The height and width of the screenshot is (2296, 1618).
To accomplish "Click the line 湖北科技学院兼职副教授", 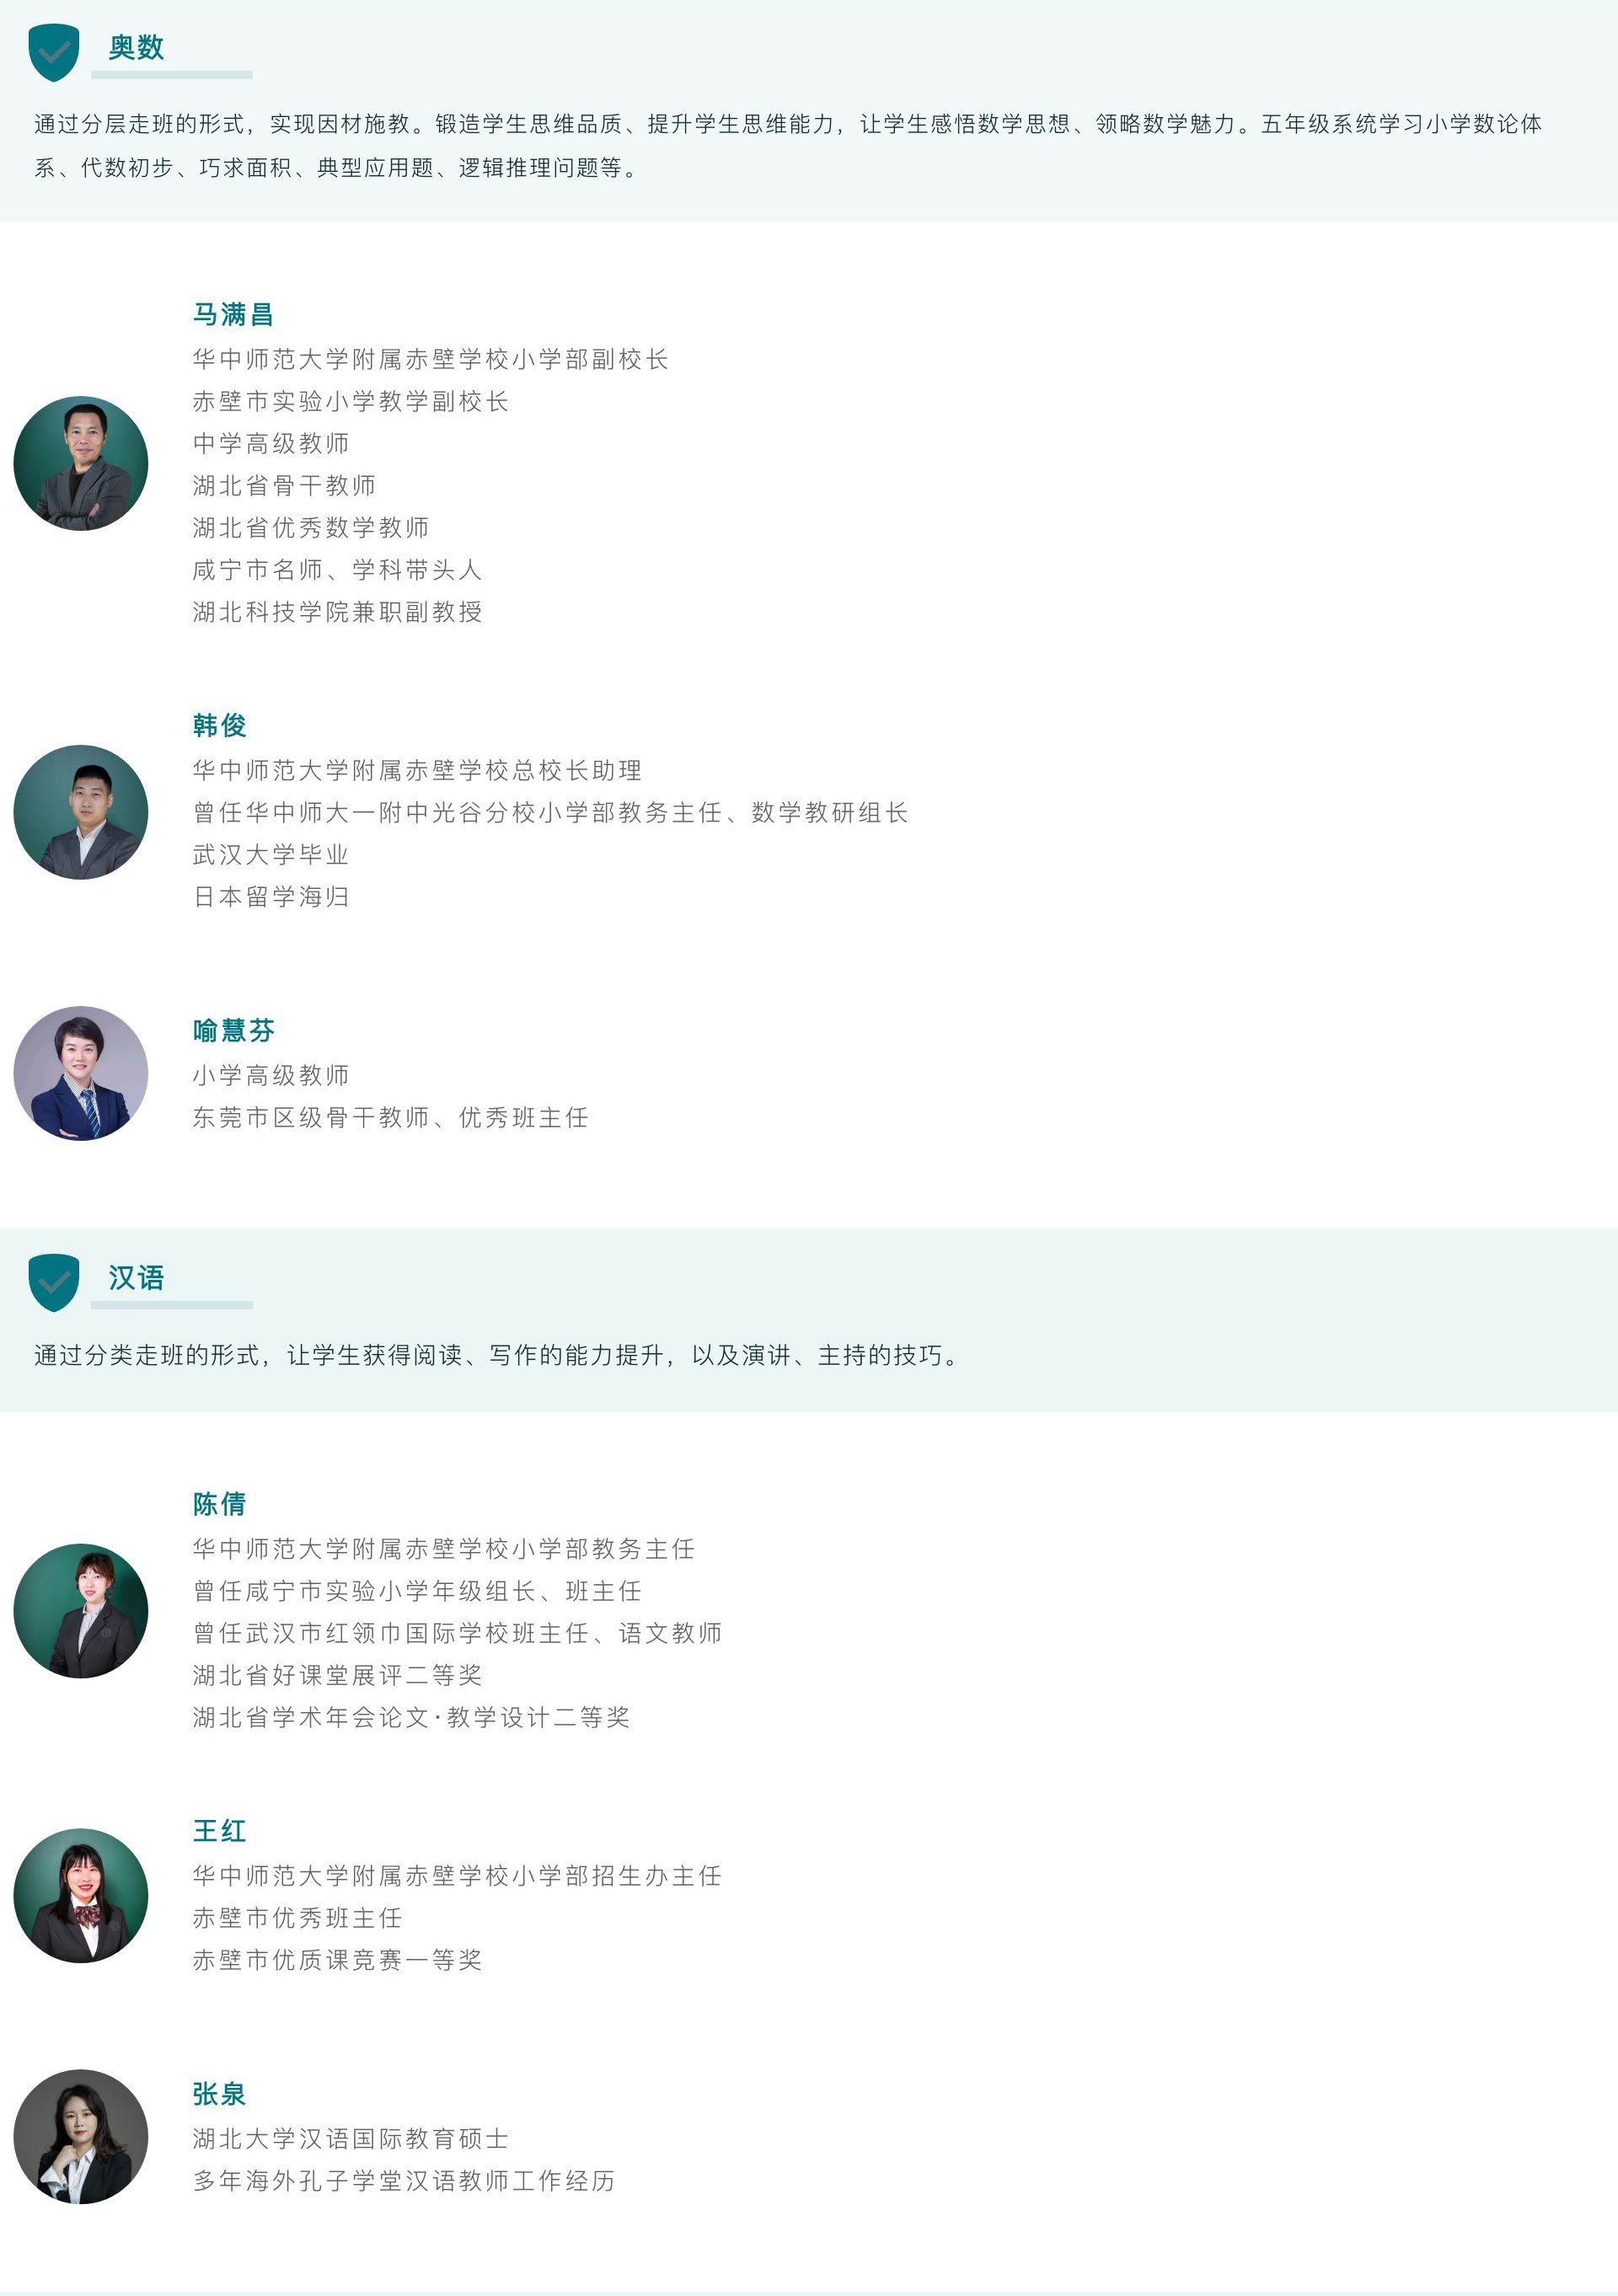I will (337, 612).
